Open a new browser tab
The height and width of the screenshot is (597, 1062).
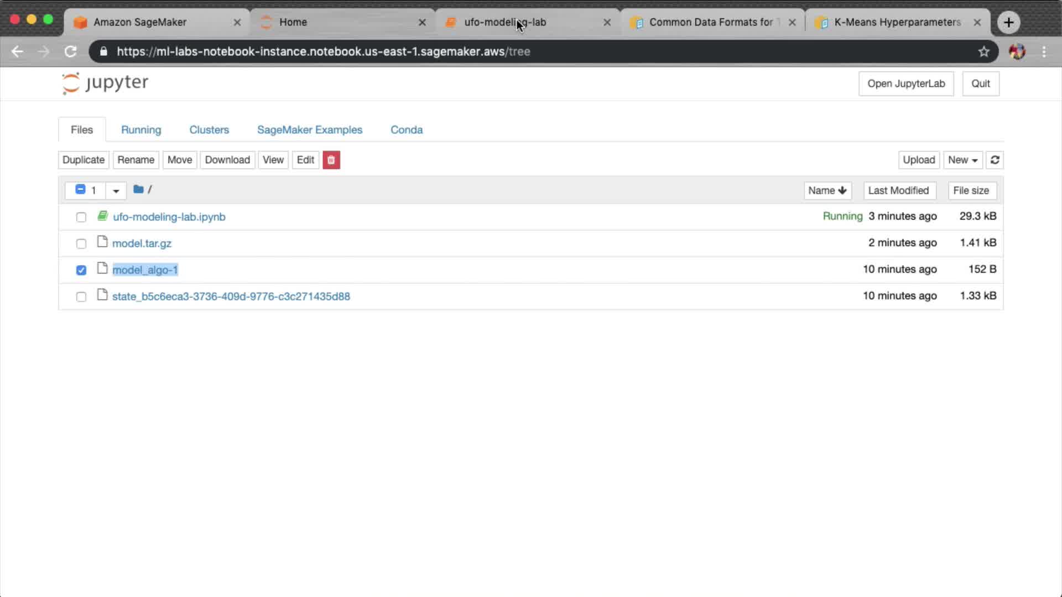pos(1008,22)
